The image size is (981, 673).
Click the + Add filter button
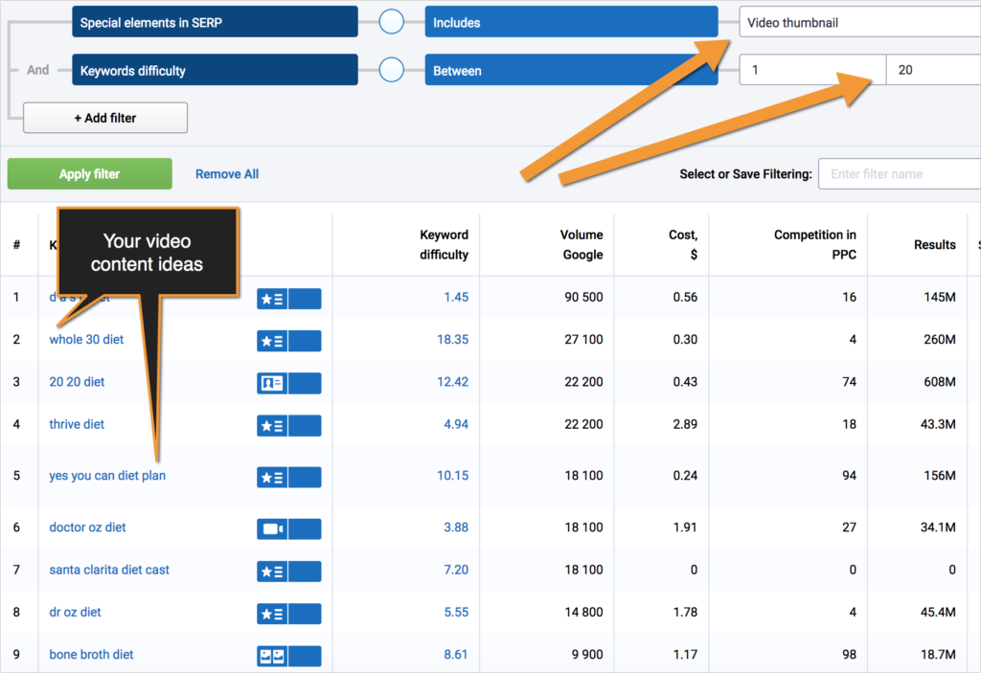[x=104, y=117]
